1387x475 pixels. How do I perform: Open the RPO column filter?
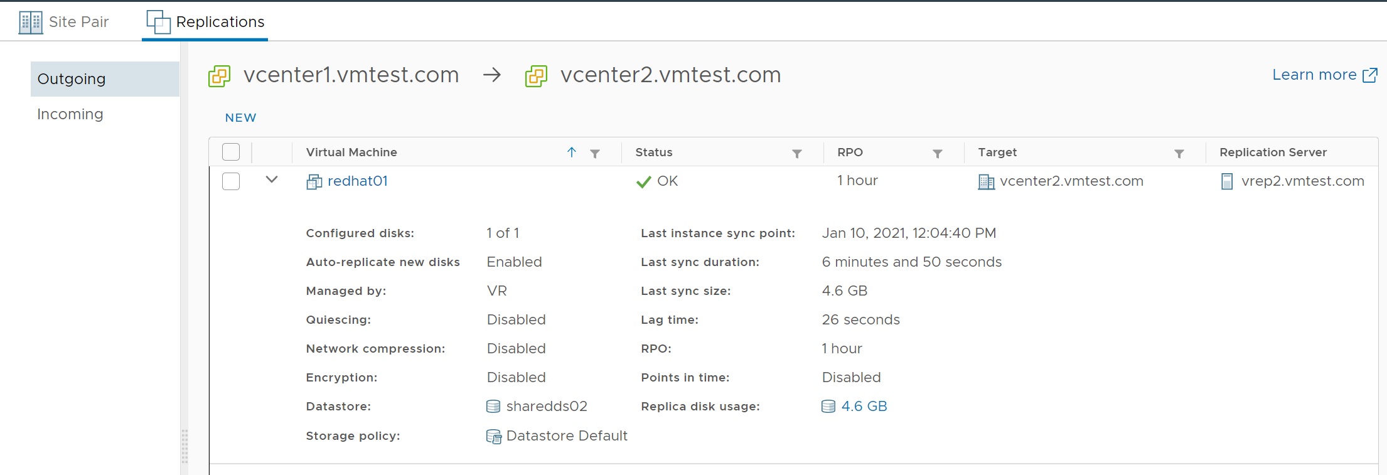point(938,153)
